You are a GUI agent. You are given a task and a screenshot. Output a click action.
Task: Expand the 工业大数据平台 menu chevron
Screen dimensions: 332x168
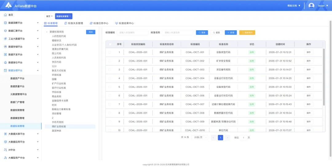pyautogui.click(x=38, y=39)
